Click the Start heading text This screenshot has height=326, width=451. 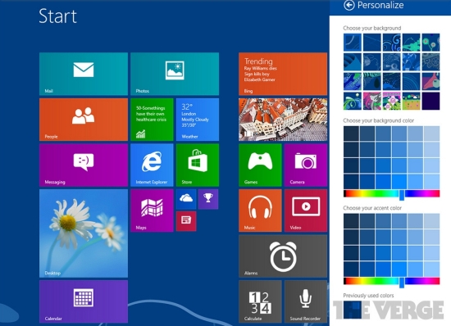57,16
